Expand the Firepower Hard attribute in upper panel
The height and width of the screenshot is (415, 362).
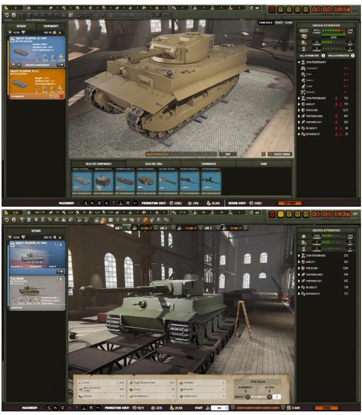click(x=299, y=116)
